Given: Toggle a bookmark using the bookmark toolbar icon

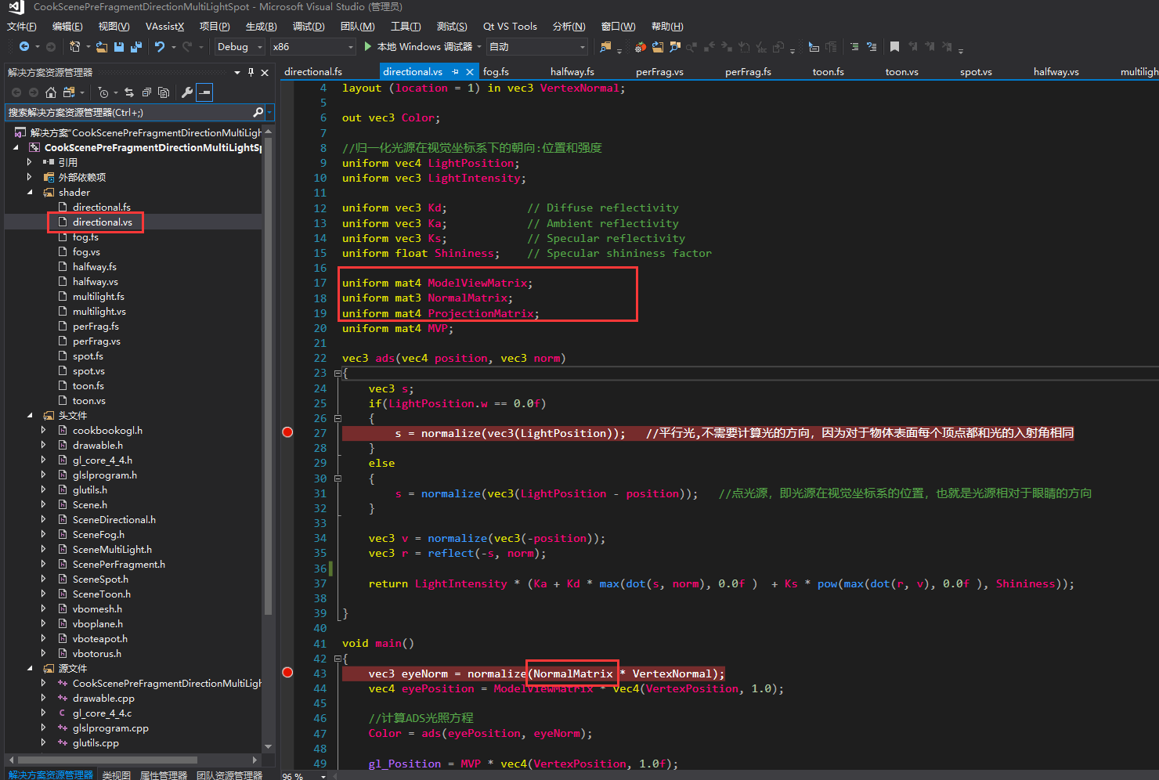Looking at the screenshot, I should tap(894, 45).
